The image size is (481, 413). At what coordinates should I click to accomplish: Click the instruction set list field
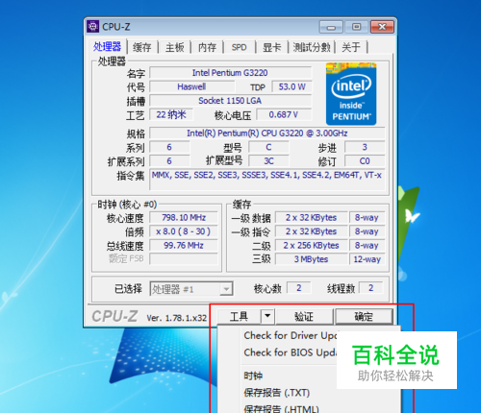(267, 180)
